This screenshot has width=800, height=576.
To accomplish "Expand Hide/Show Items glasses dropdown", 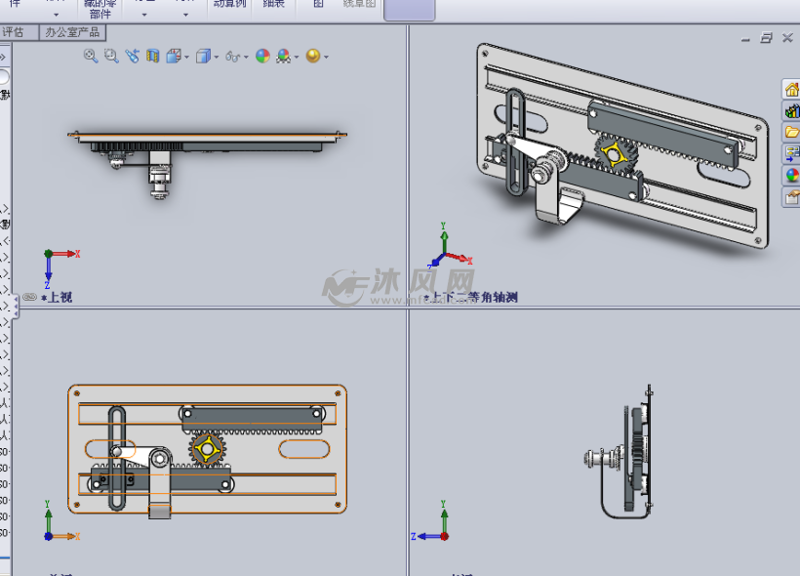I will click(246, 57).
